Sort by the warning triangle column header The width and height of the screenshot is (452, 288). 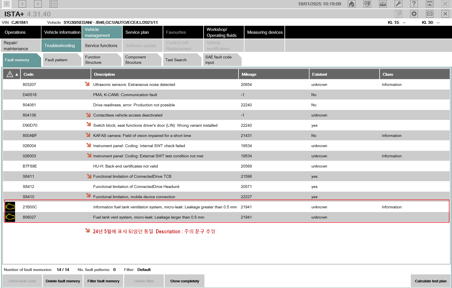(x=12, y=74)
